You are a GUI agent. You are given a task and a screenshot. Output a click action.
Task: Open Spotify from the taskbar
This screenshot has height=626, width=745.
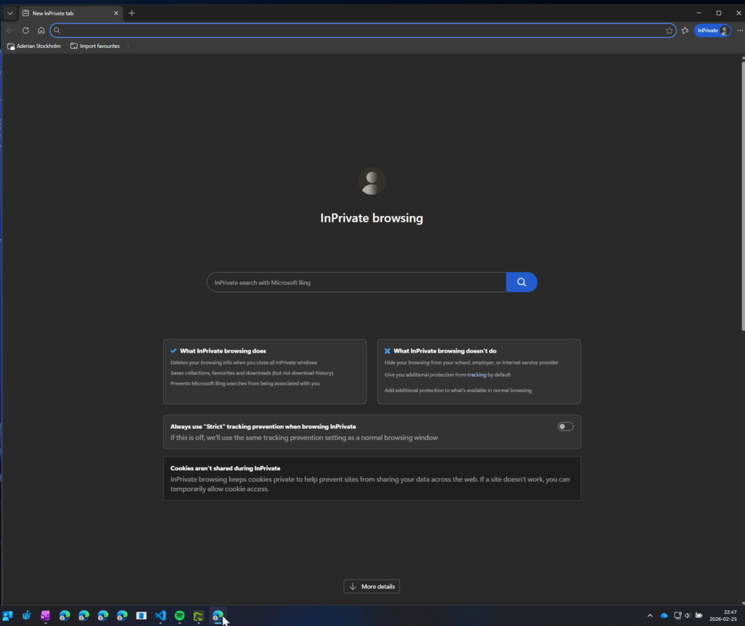pos(180,616)
